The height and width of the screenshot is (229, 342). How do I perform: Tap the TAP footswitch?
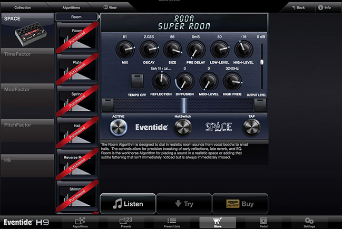tap(251, 127)
